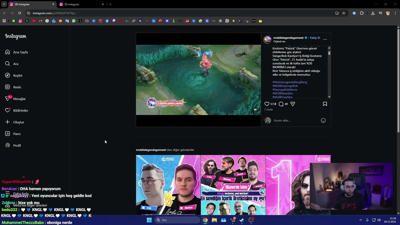Screen dimensions: 400x225
Task: Open the Twitch bookmark icon
Action: click(114, 21)
